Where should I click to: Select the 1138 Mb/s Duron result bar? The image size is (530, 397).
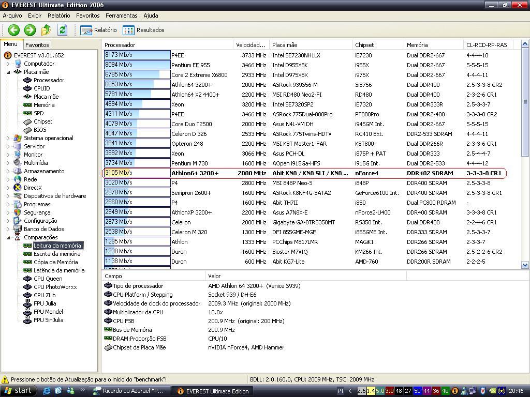tap(137, 261)
